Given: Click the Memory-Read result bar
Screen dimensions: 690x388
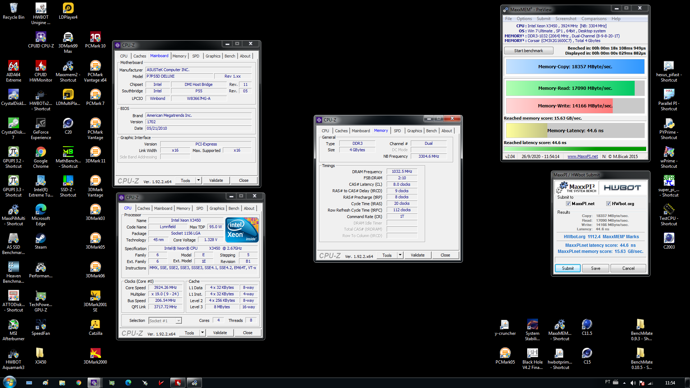Looking at the screenshot, I should (x=575, y=88).
